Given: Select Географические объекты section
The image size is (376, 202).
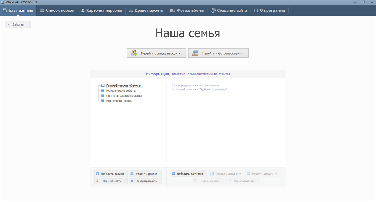Looking at the screenshot, I should coord(123,85).
